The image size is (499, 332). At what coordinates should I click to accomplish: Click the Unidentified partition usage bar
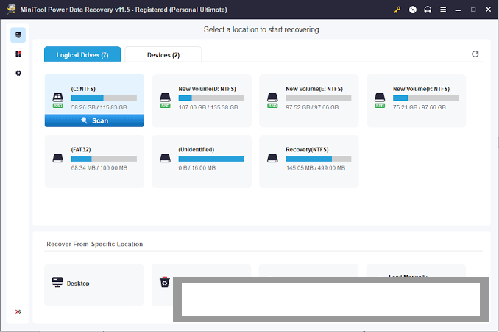(211, 159)
